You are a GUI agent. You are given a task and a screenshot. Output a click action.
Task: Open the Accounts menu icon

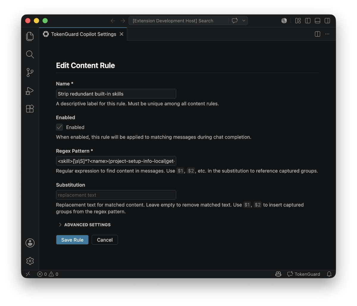[30, 243]
